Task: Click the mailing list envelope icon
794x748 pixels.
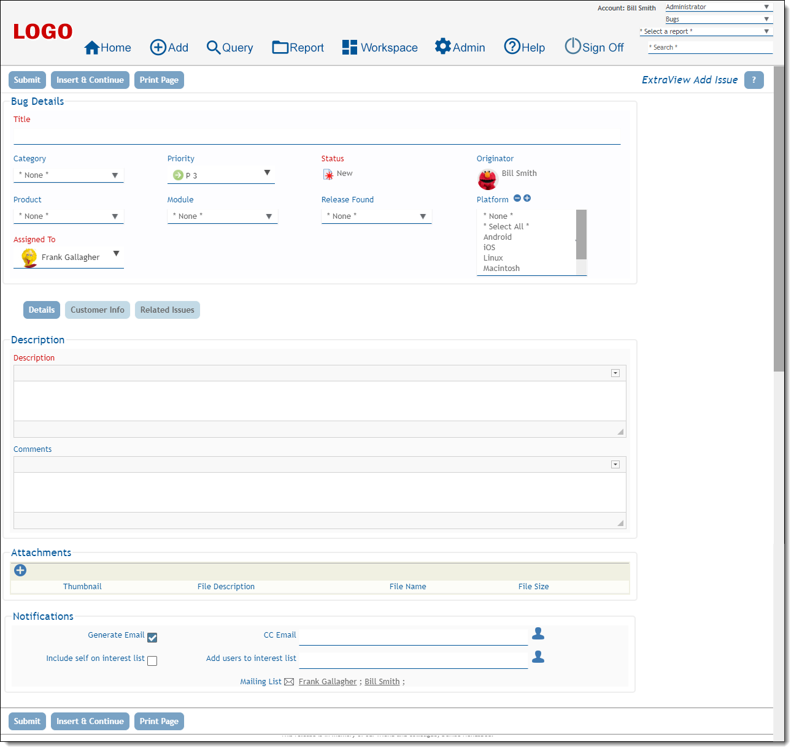Action: (x=289, y=682)
